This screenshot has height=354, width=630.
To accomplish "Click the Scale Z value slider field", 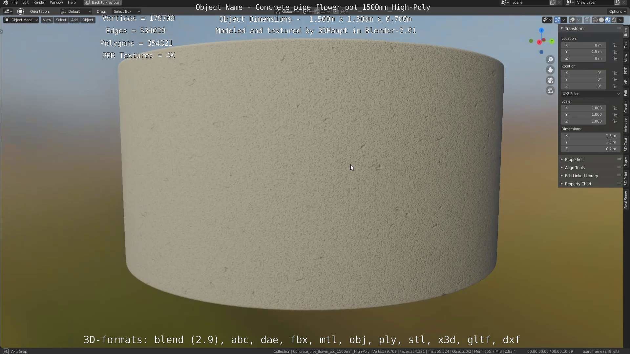I will coord(583,121).
